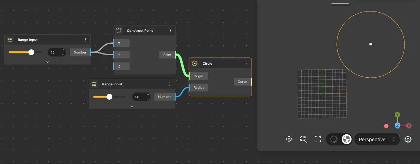Switch to the wireframe shading mode
The image size is (420, 164).
[x=334, y=139]
